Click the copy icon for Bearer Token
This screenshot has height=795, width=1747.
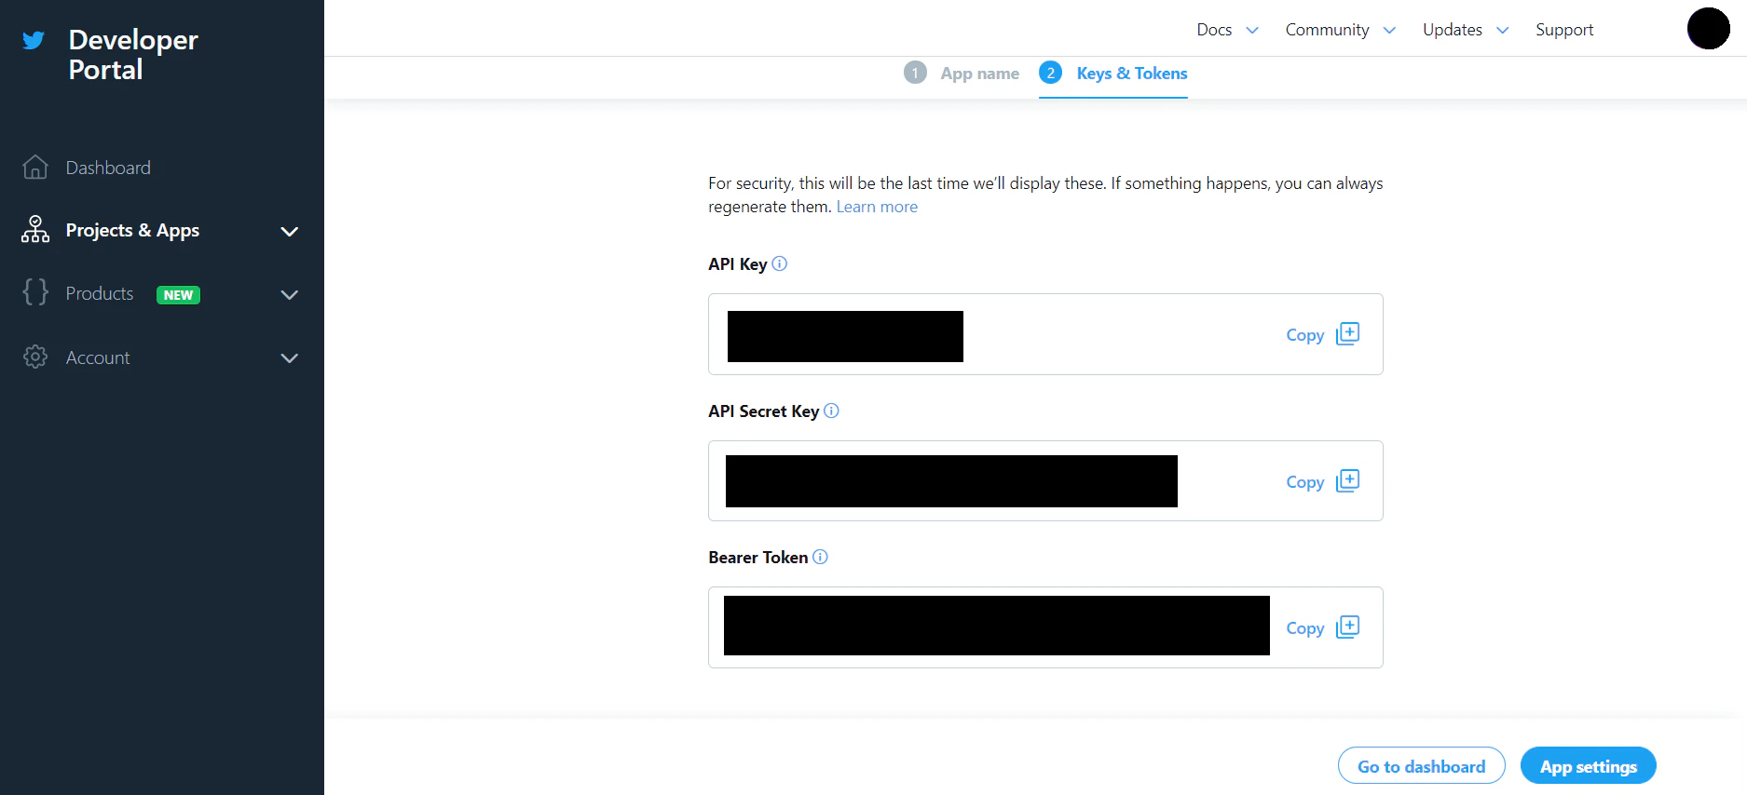coord(1347,627)
